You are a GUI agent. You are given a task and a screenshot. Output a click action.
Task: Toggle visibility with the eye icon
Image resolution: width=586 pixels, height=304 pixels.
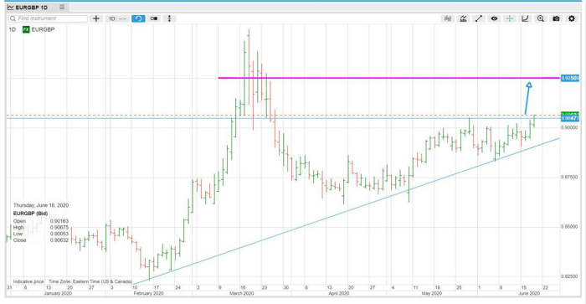coord(494,18)
